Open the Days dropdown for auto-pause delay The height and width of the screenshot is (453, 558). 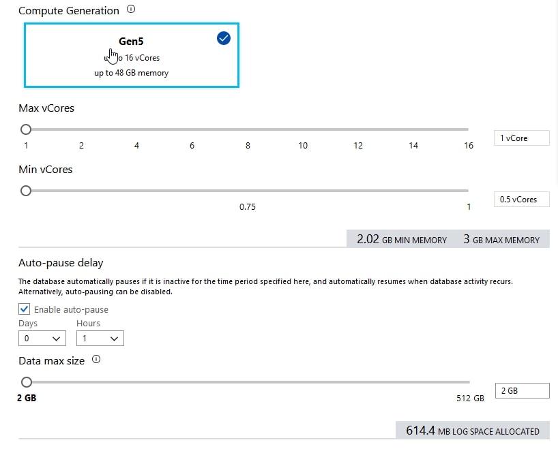[x=42, y=338]
